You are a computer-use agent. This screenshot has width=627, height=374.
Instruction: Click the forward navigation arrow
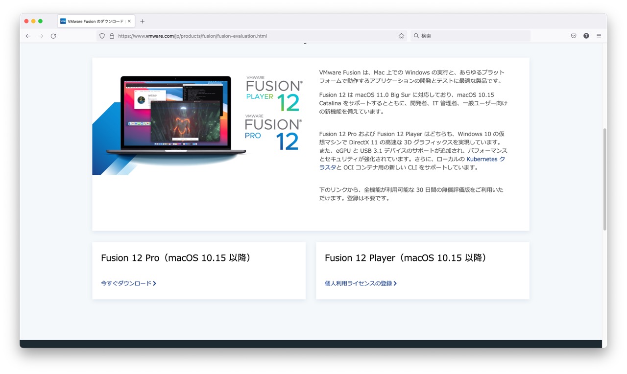click(41, 36)
